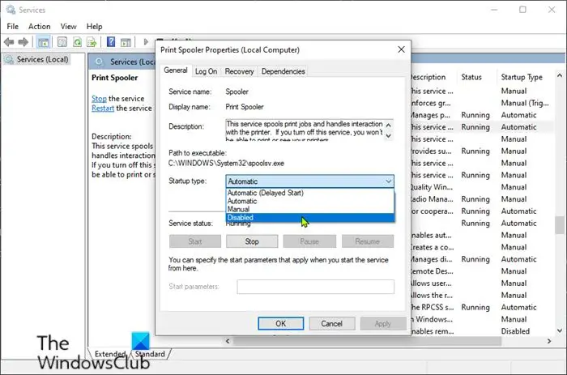Select the 'nforces gr...' service row
567x375 pixels.
[482, 103]
